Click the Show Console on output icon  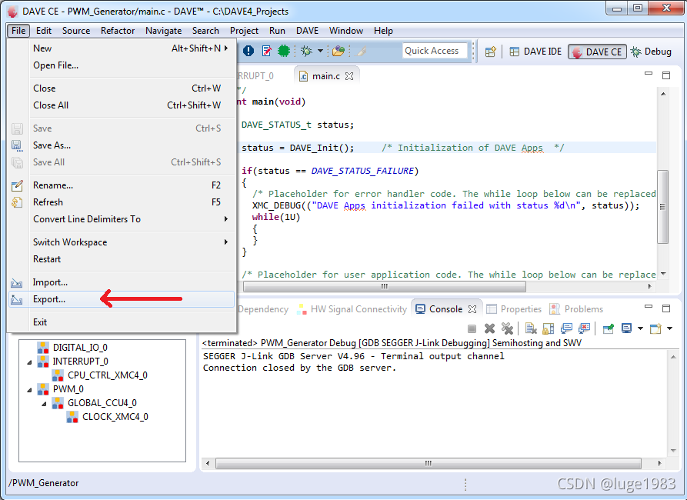click(x=566, y=328)
